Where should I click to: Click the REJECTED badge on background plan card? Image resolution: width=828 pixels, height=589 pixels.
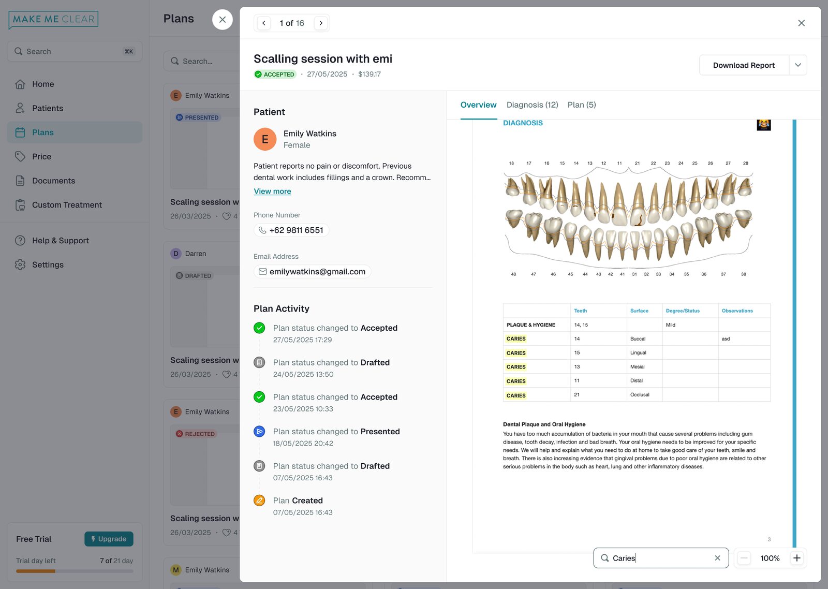[196, 434]
